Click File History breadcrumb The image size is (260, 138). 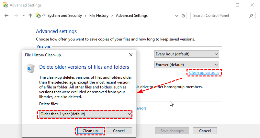(99, 16)
